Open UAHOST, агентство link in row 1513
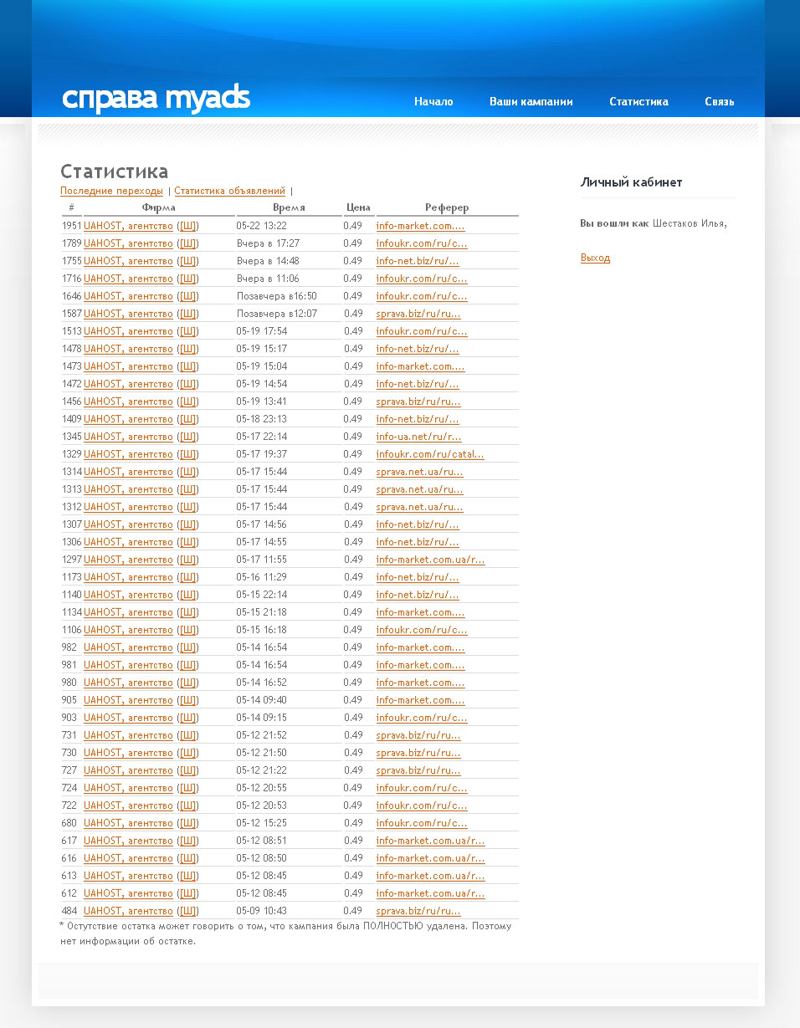 (128, 331)
